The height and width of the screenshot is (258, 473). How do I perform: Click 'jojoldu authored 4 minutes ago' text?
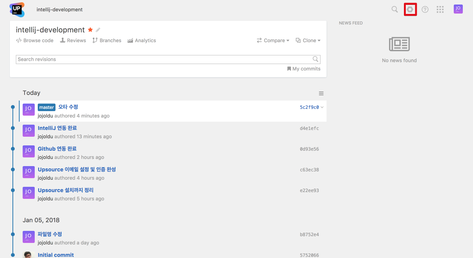tap(74, 116)
